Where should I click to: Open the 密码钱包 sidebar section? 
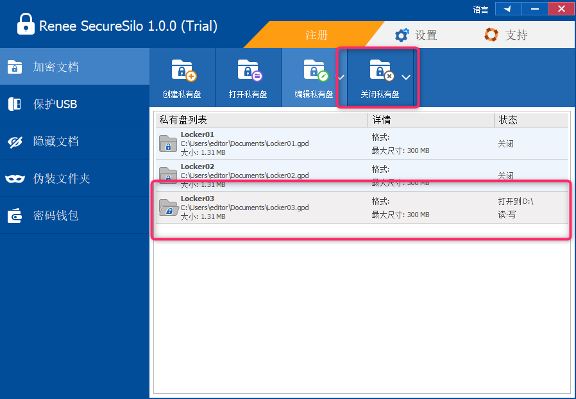[x=74, y=215]
